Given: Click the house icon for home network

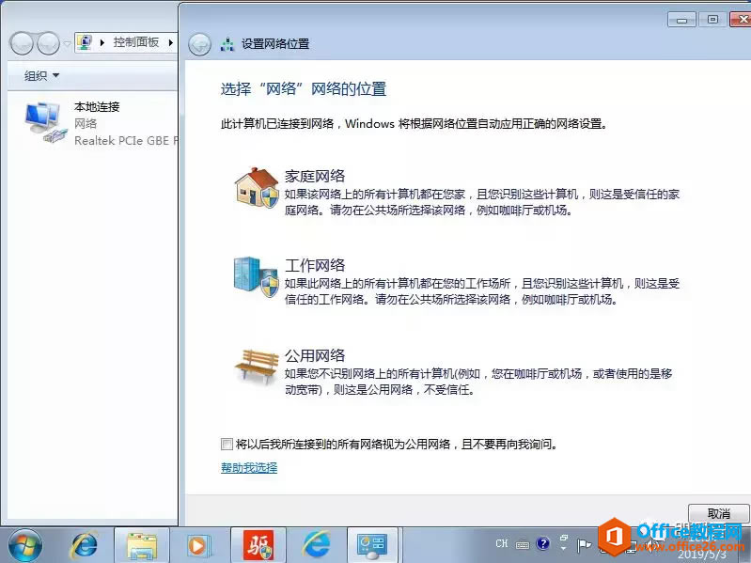Looking at the screenshot, I should click(257, 188).
